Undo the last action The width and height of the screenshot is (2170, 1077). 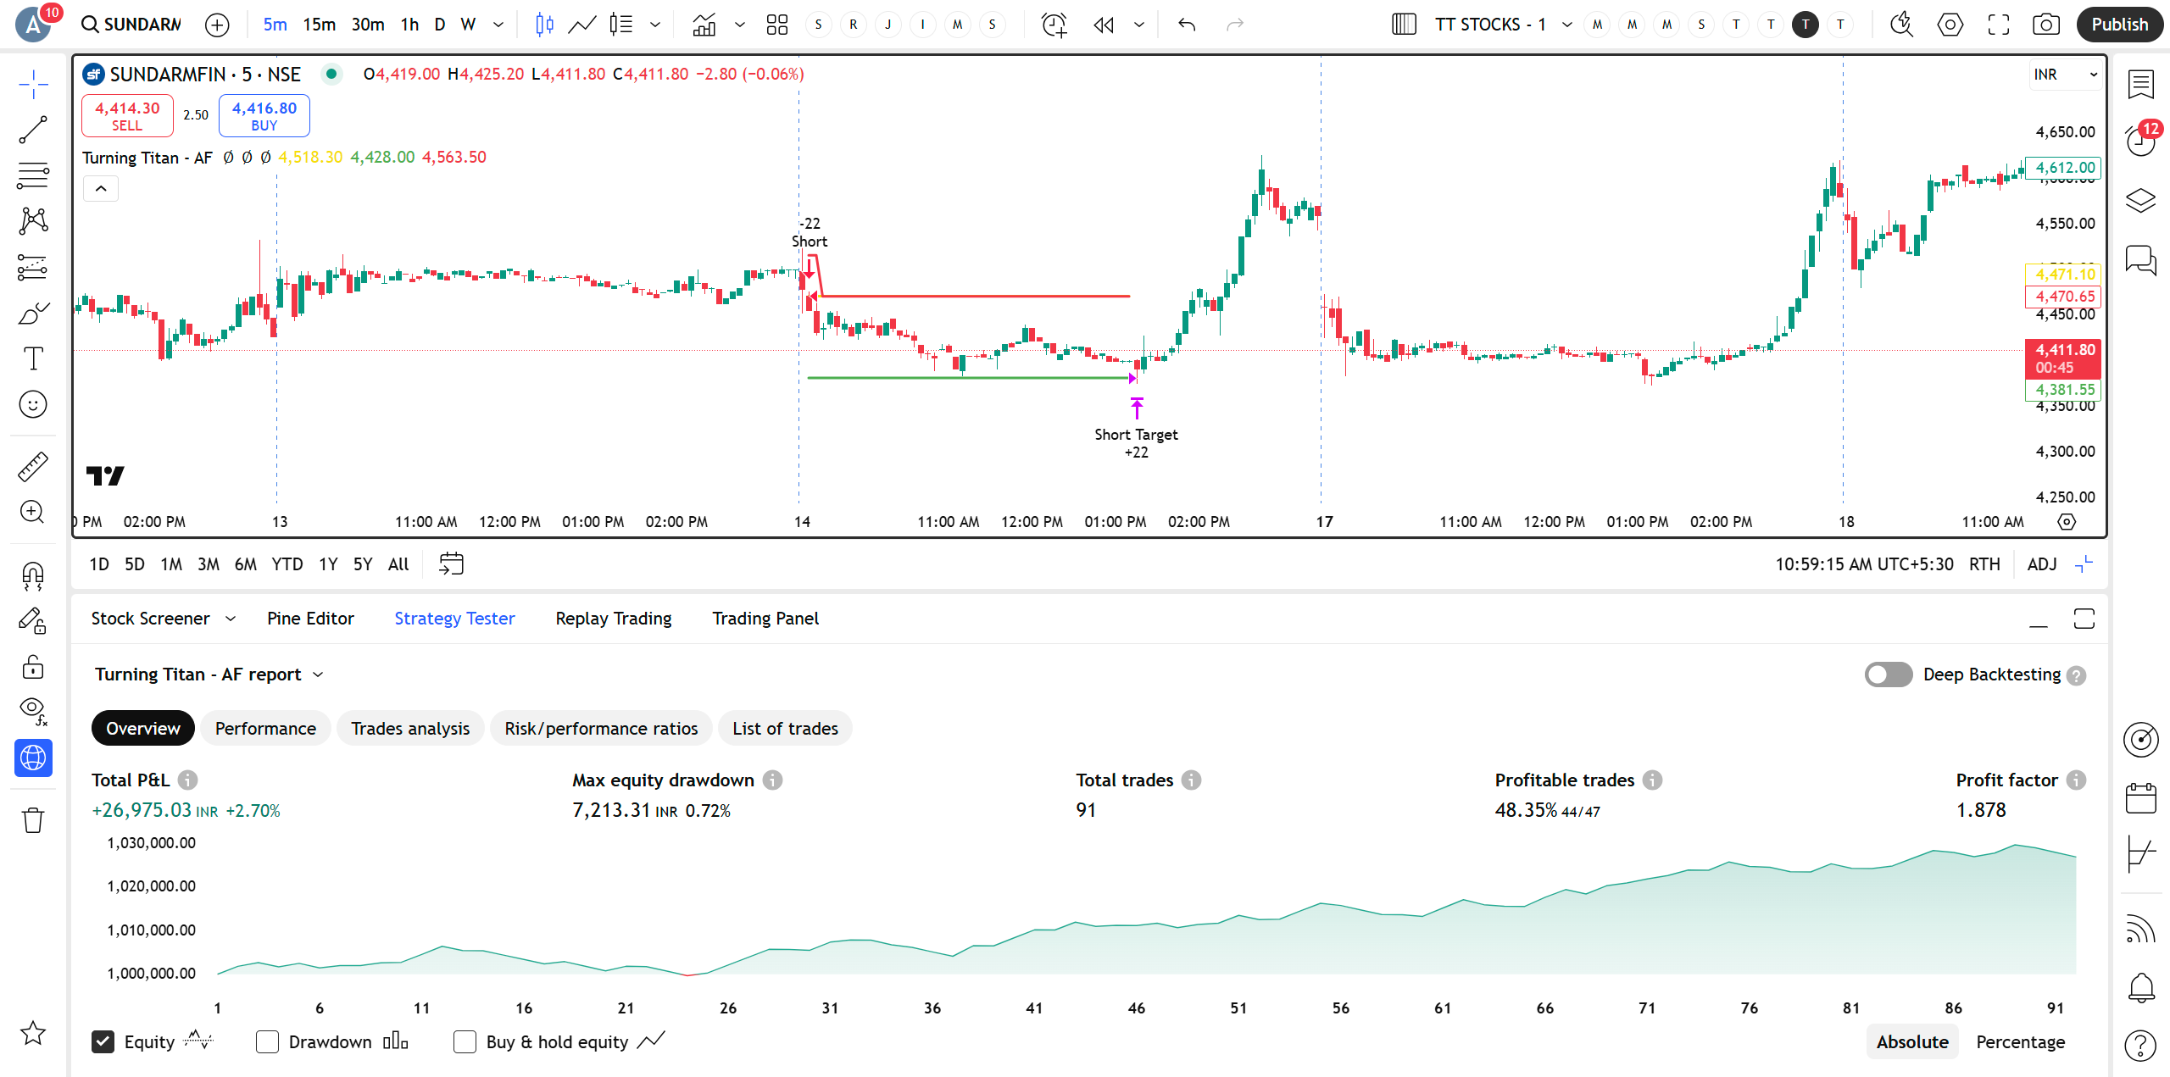tap(1187, 25)
